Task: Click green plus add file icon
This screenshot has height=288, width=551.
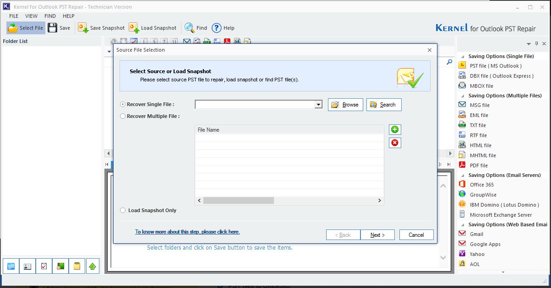Action: pyautogui.click(x=395, y=129)
